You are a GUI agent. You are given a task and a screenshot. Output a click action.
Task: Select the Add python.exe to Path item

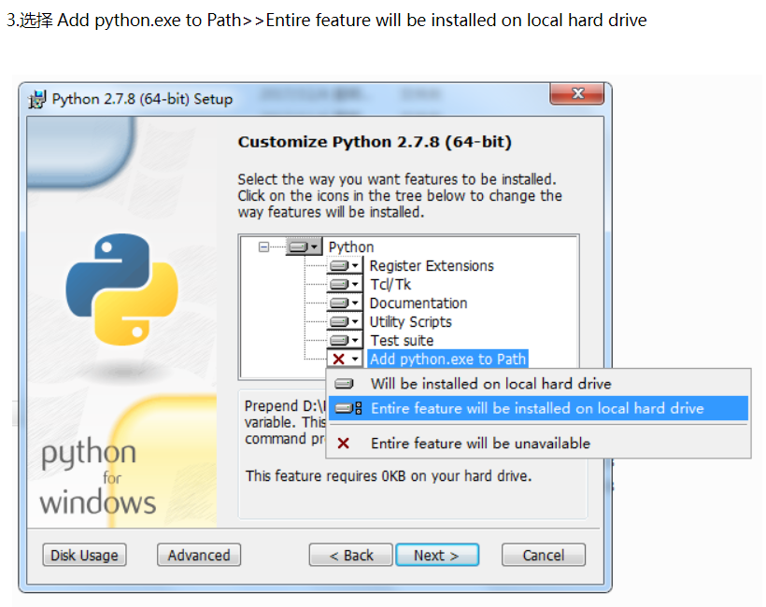447,359
